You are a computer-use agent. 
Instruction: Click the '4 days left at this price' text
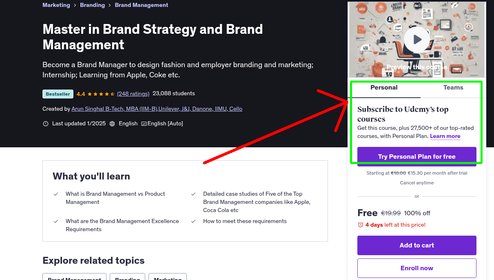click(x=395, y=225)
